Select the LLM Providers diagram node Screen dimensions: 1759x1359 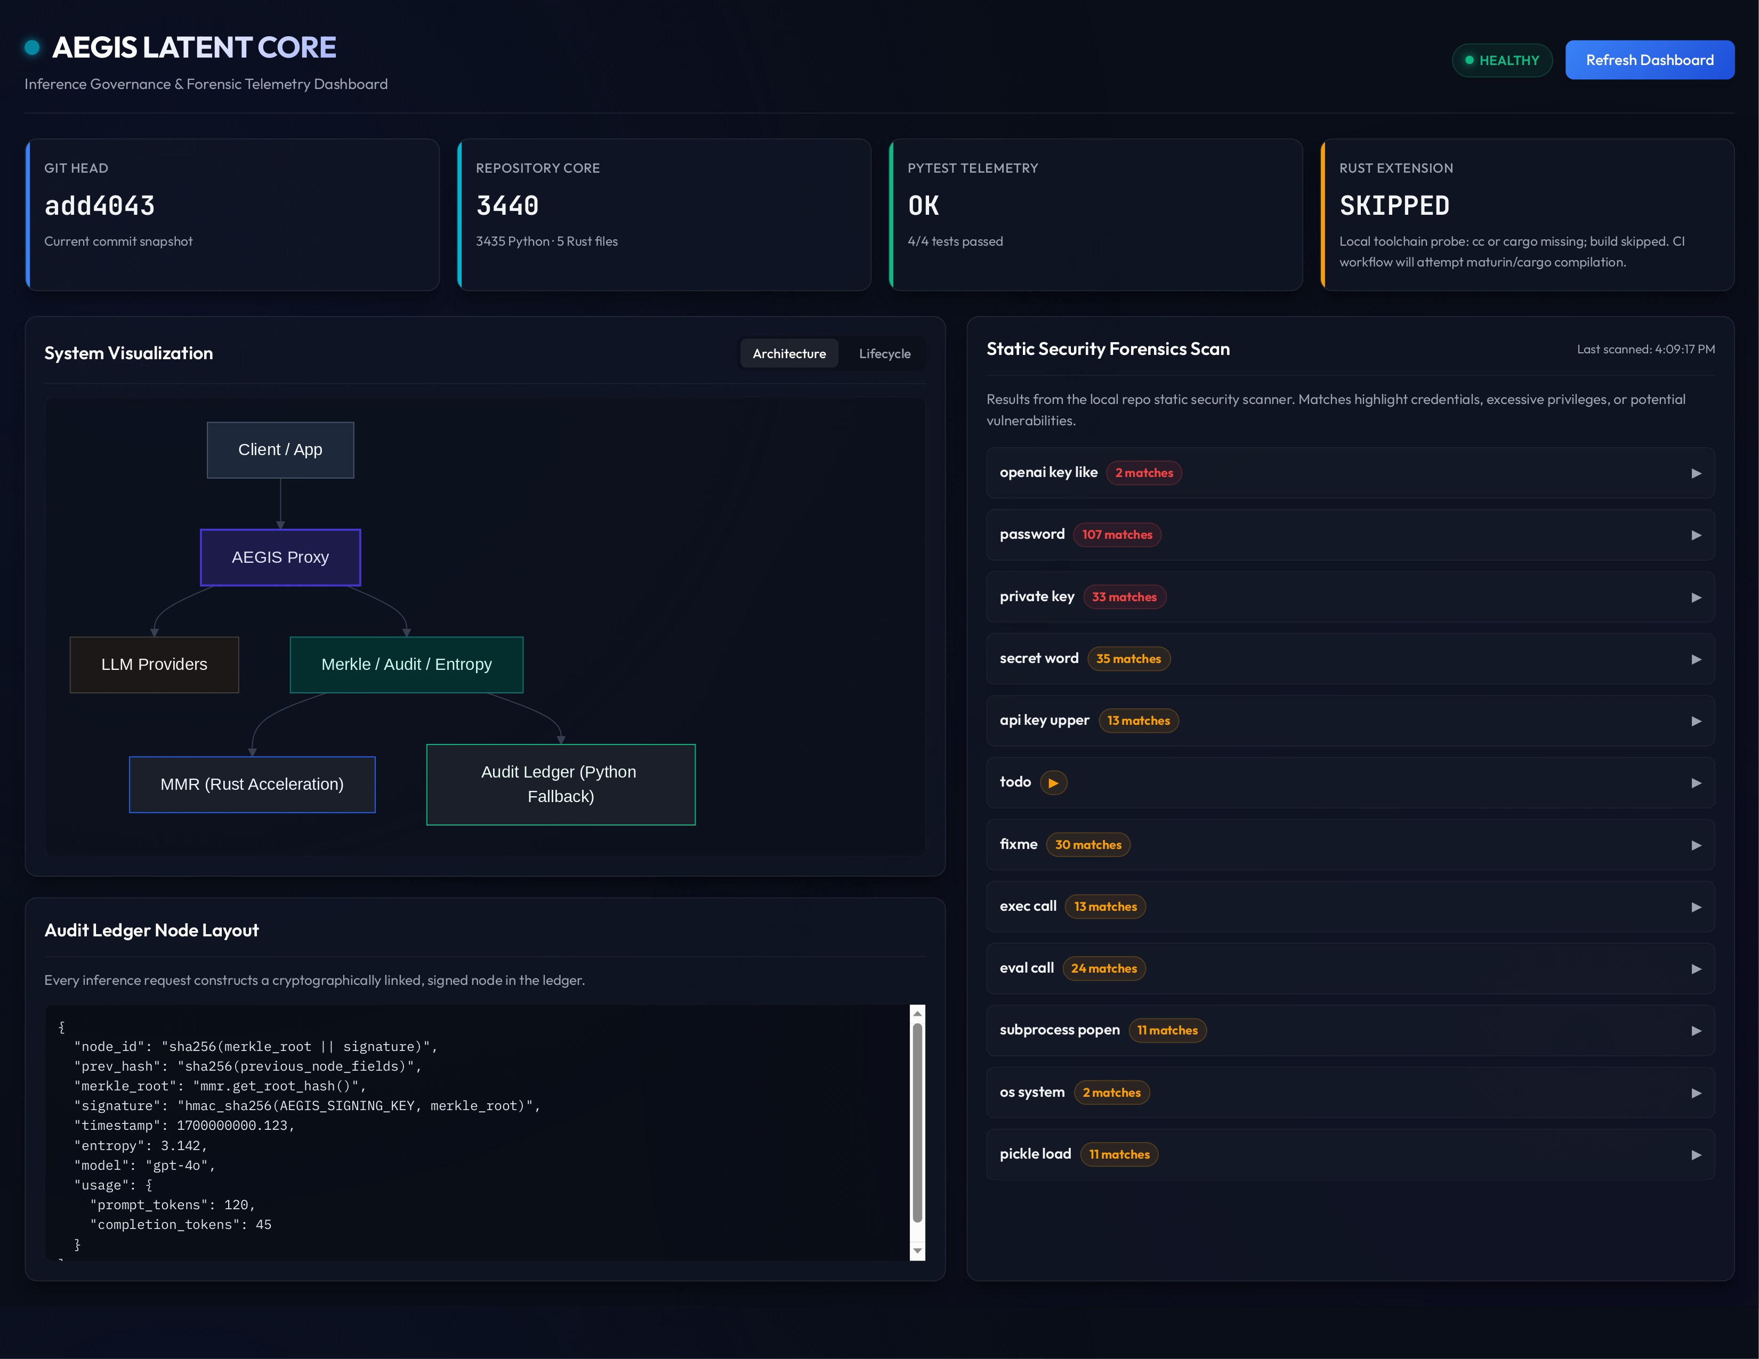[x=155, y=665]
